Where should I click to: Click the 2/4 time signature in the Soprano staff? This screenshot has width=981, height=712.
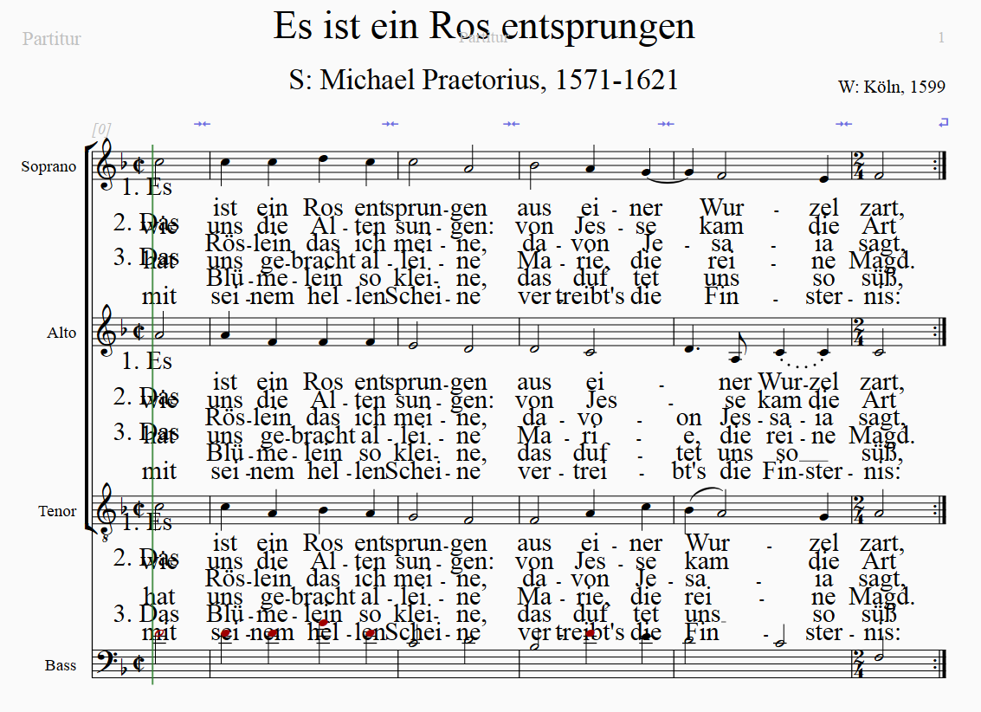point(859,165)
